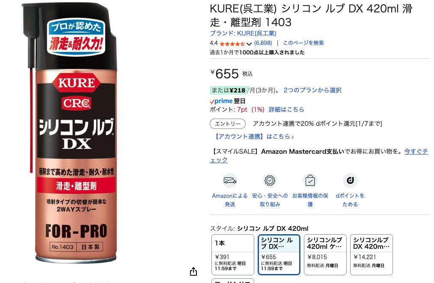The image size is (434, 283).
Task: Open 2つのプランから選択 installment link
Action: pos(312,90)
